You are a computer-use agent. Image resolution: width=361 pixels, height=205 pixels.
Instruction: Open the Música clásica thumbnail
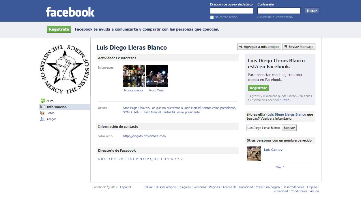pyautogui.click(x=134, y=76)
